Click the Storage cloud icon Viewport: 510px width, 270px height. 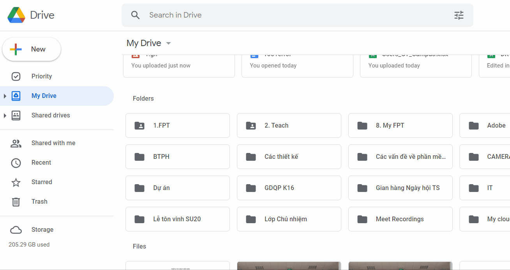coord(16,230)
